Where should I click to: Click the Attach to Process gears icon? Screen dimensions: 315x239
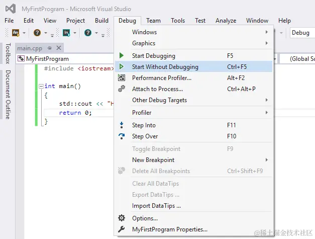(122, 89)
